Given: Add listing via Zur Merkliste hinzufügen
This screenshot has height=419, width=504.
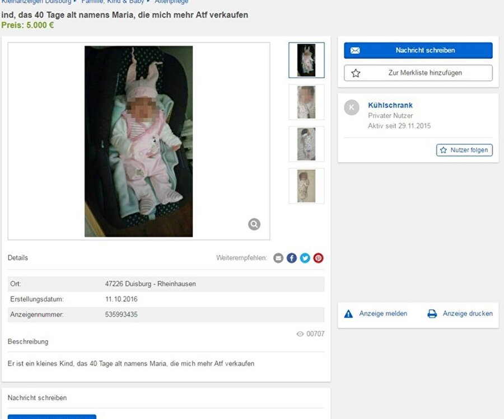Looking at the screenshot, I should point(418,73).
